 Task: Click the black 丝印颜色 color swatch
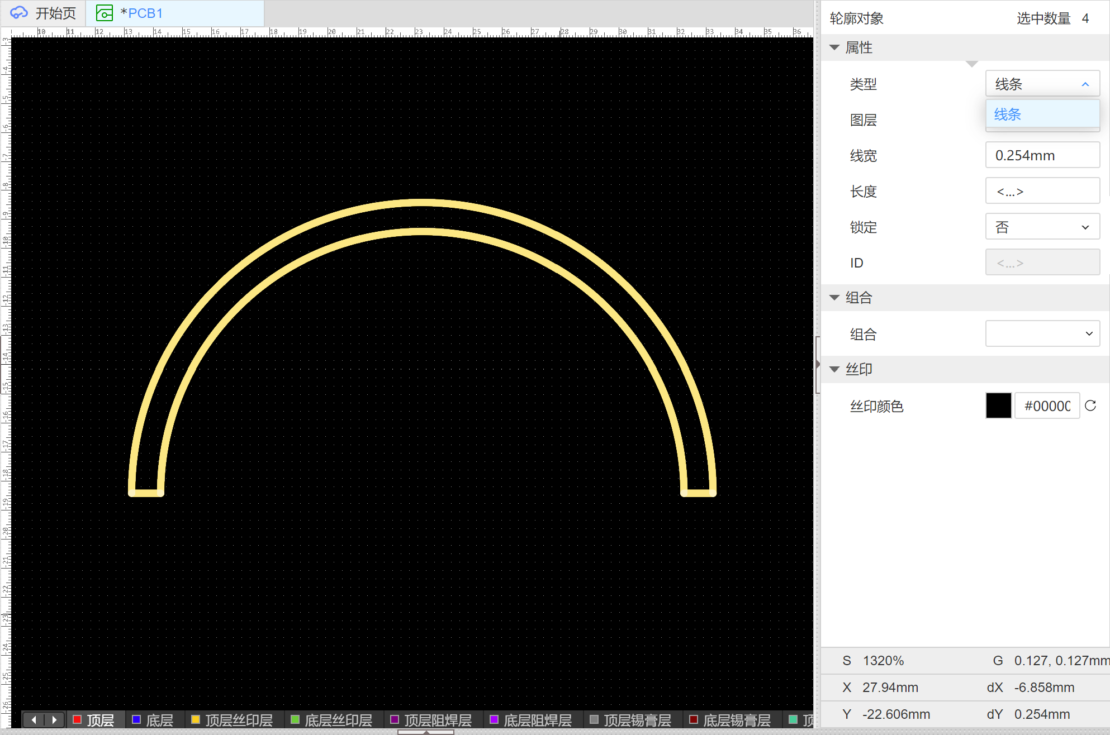pyautogui.click(x=998, y=405)
